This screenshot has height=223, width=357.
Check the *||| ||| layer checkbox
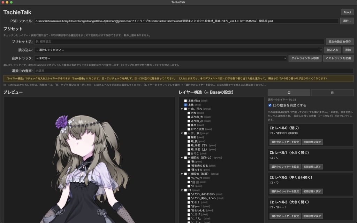[x=189, y=182]
